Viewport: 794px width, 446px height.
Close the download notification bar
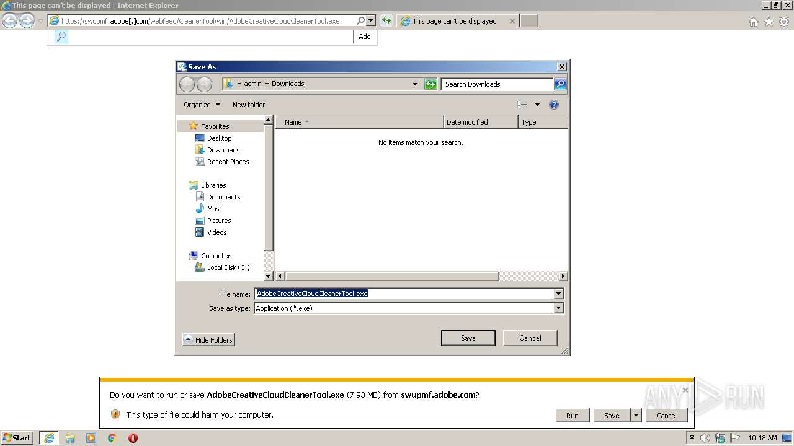(685, 390)
